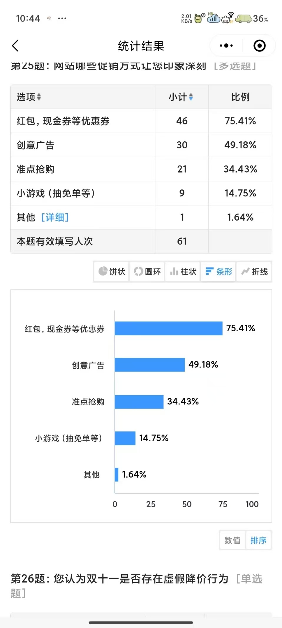Click the 比例 column header
This screenshot has height=628, width=282.
point(240,97)
